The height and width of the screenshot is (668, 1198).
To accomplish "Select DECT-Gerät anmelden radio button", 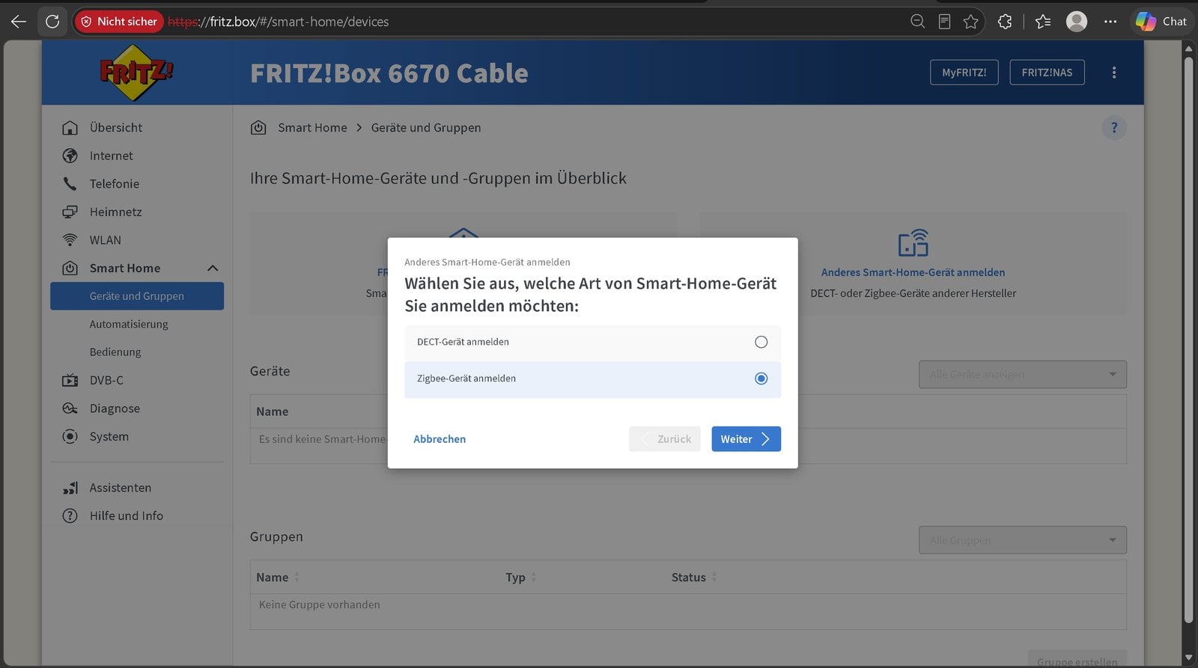I will click(761, 342).
